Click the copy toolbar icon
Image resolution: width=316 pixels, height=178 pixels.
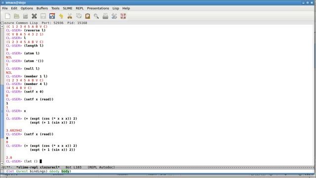(79, 16)
